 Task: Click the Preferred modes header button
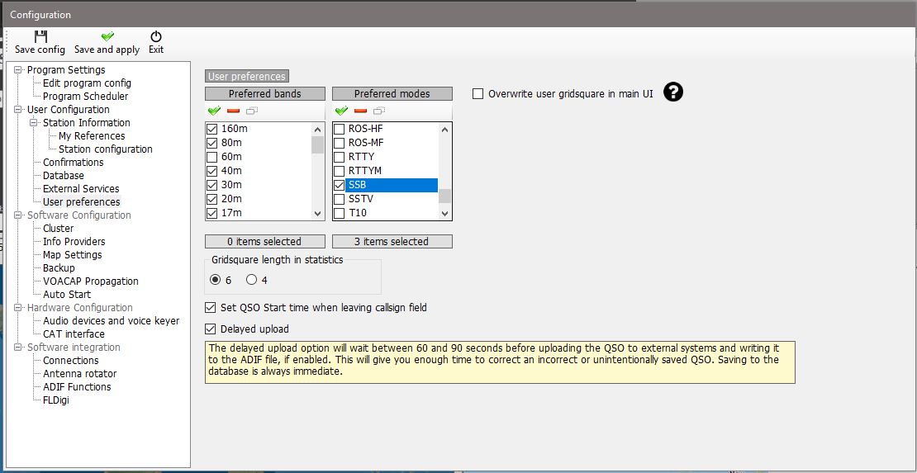click(x=392, y=93)
